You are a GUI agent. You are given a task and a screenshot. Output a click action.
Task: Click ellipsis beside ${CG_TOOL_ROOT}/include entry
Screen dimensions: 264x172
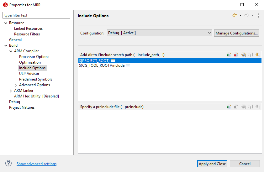tap(128, 66)
